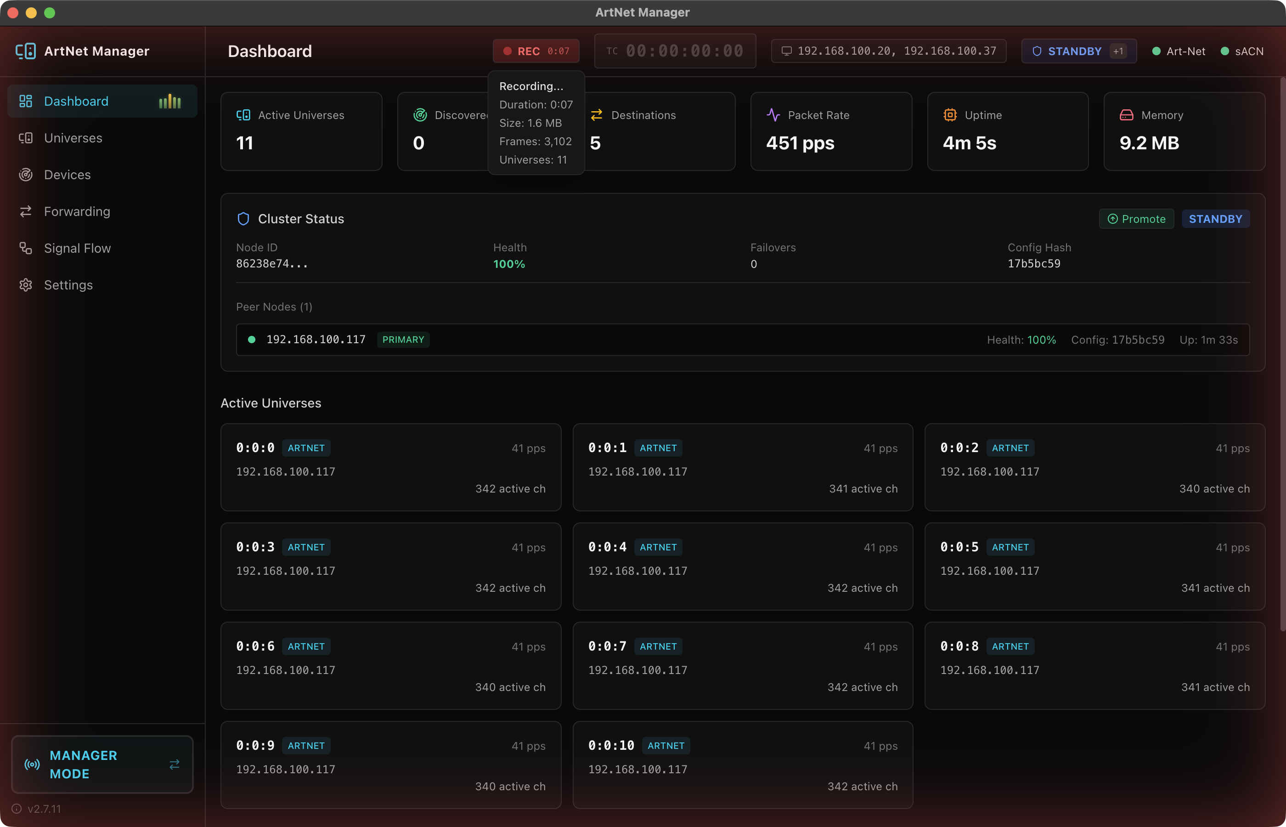Click the Promote arrow-up icon
This screenshot has width=1286, height=827.
[x=1113, y=219]
